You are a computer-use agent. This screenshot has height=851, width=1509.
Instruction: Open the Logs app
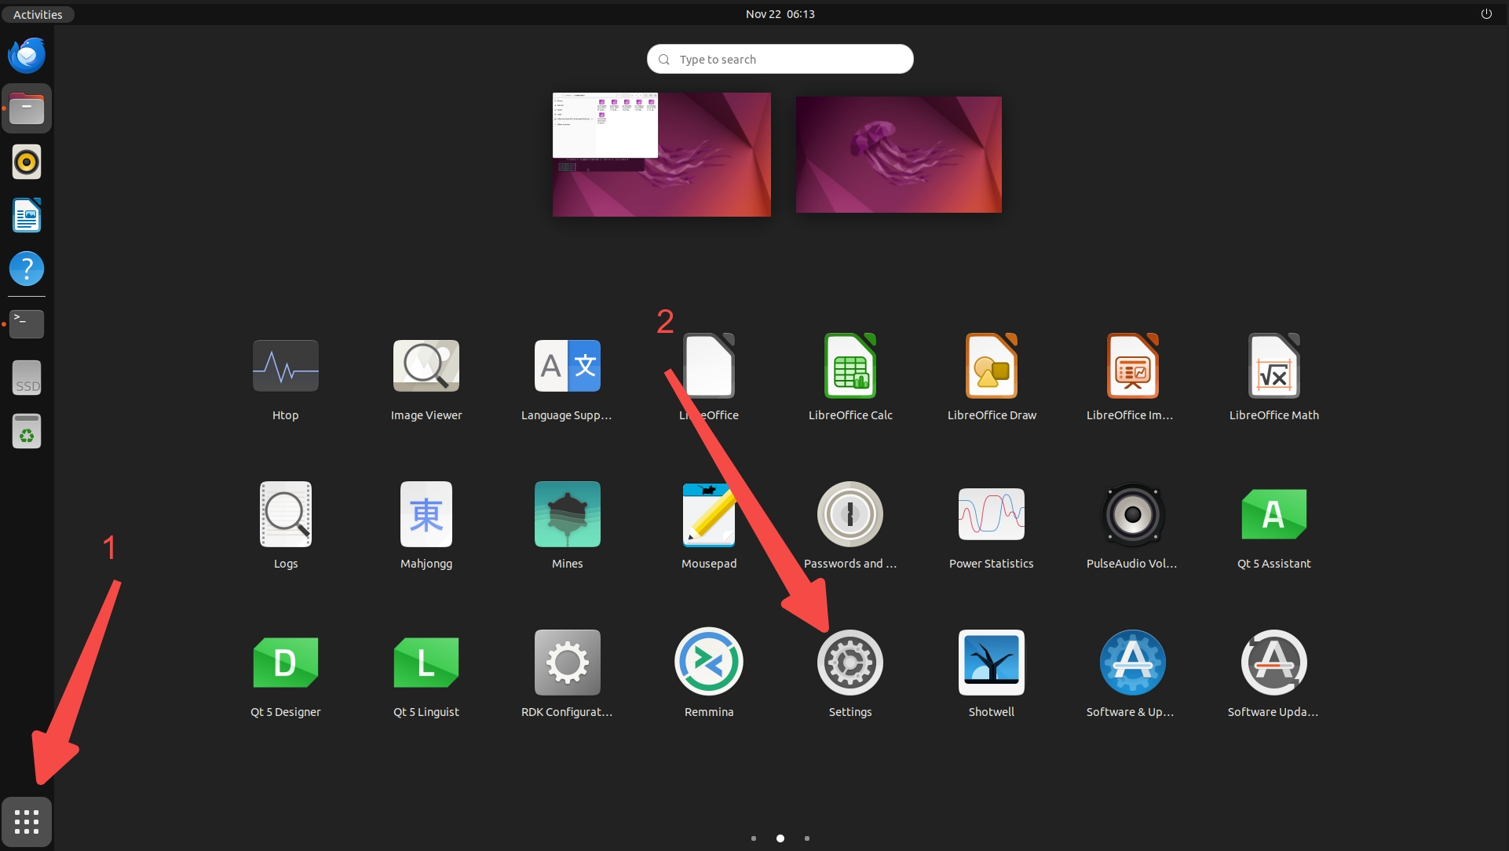[x=285, y=514]
